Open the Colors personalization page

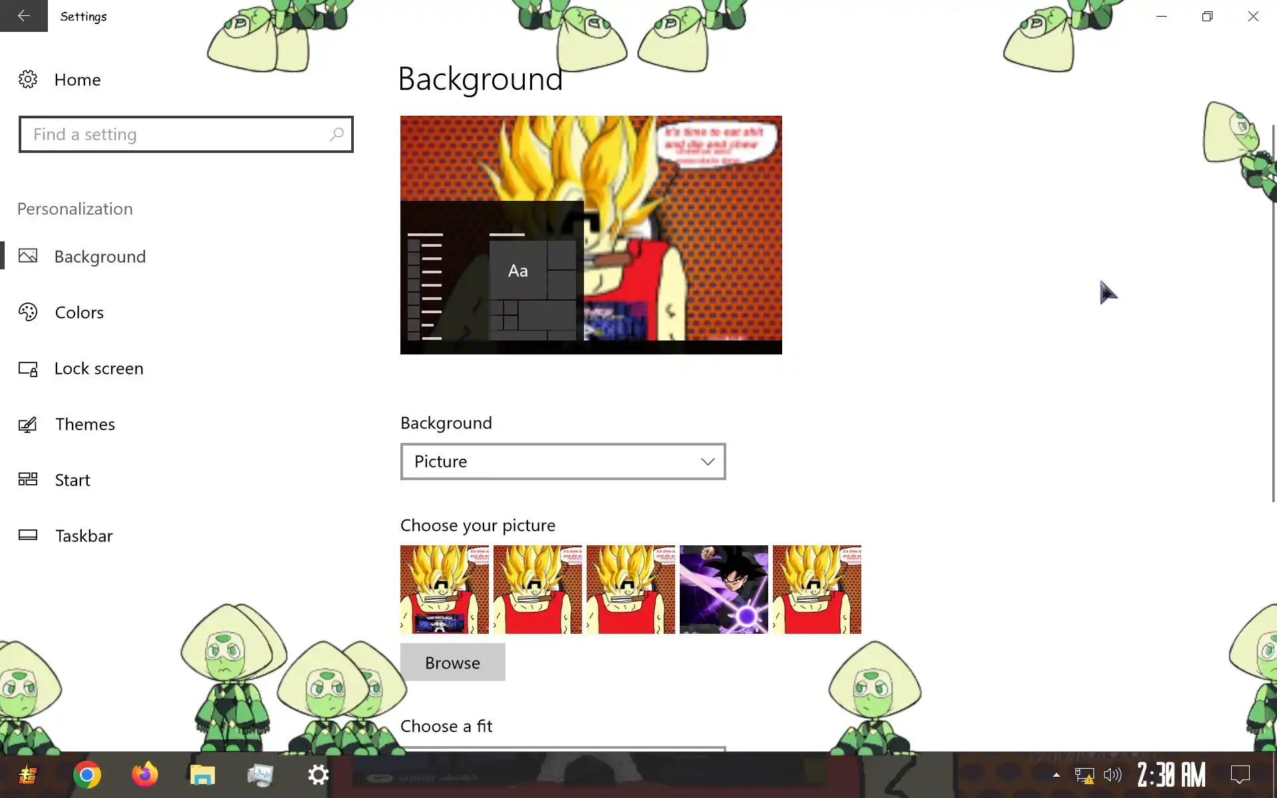[x=79, y=313]
